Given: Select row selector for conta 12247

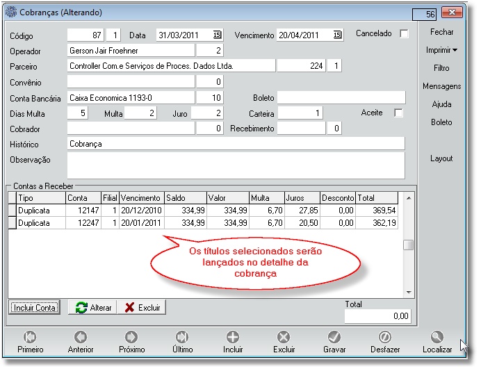Looking at the screenshot, I should [13, 222].
